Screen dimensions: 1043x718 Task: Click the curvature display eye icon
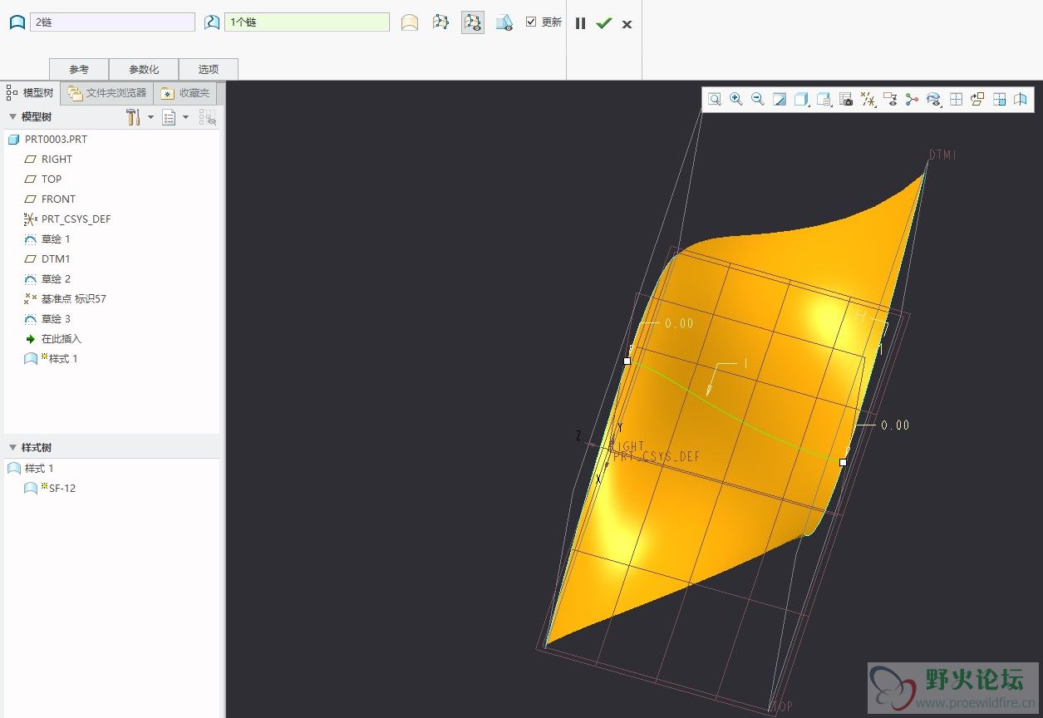pos(934,99)
